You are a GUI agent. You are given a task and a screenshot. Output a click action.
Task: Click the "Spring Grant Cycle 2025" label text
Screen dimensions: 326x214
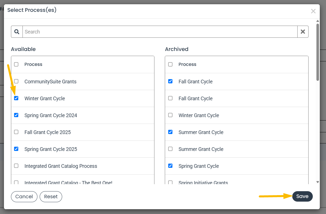pyautogui.click(x=51, y=149)
